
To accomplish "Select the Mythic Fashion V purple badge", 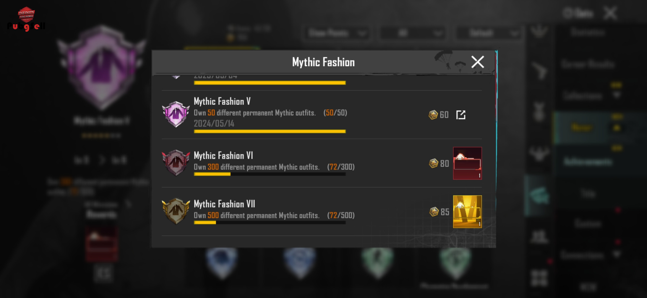I will point(176,114).
